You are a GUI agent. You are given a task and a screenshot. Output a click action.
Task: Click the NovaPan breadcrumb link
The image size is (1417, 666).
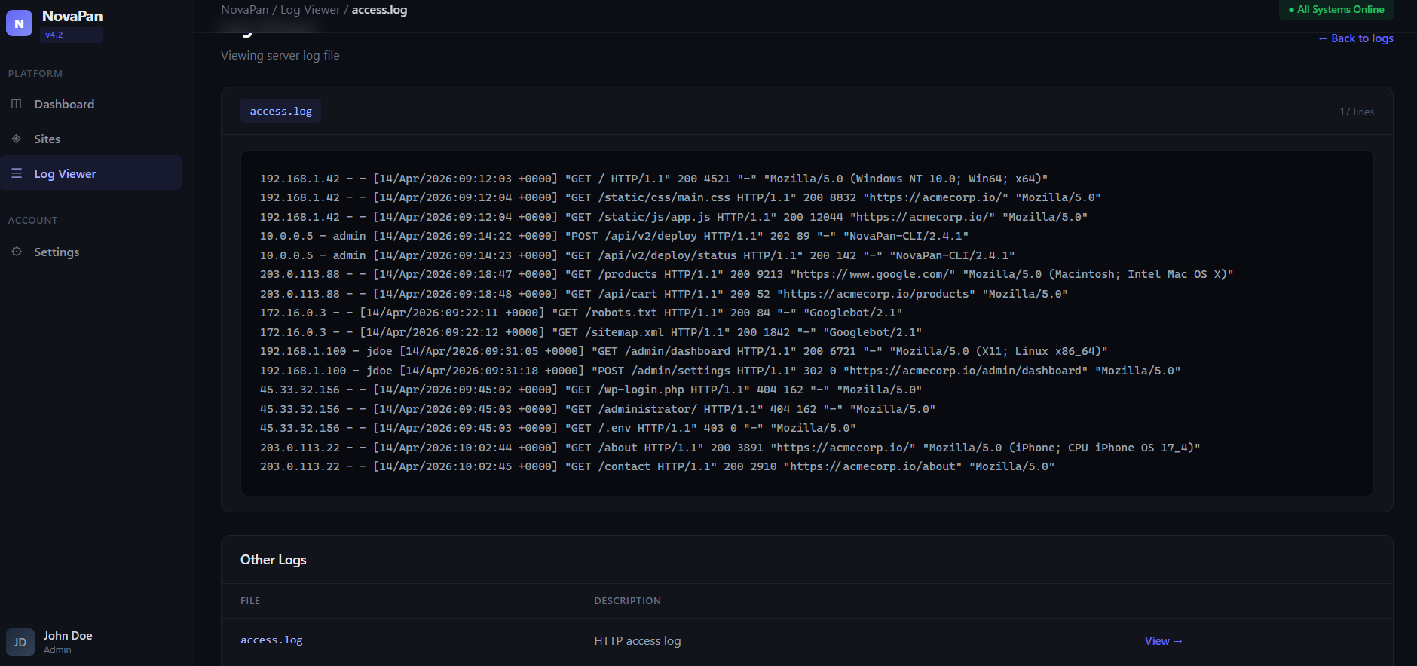click(244, 10)
